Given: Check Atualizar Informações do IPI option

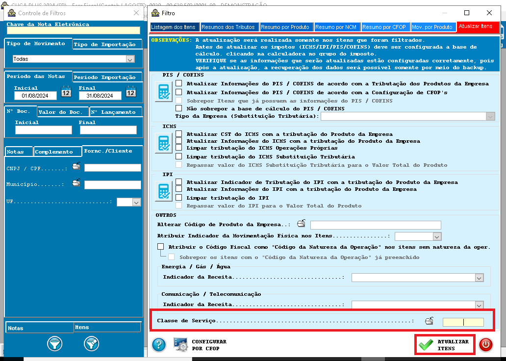Looking at the screenshot, I should point(179,189).
